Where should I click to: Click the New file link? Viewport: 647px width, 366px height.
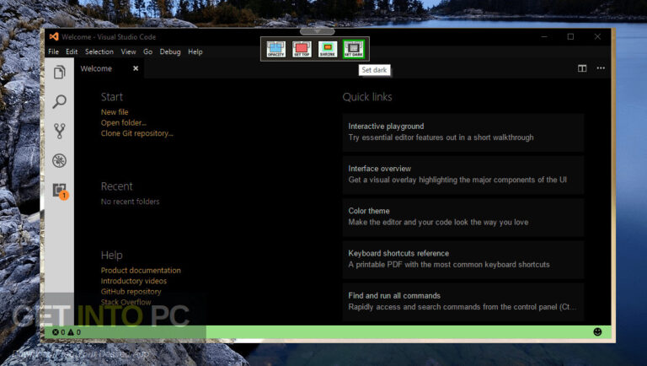point(115,112)
